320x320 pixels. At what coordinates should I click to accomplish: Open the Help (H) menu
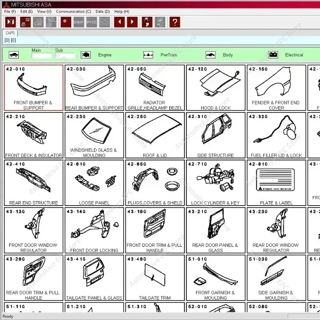122,12
